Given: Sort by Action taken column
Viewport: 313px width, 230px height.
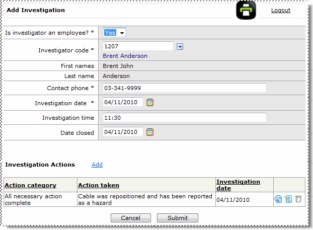Looking at the screenshot, I should pos(99,185).
